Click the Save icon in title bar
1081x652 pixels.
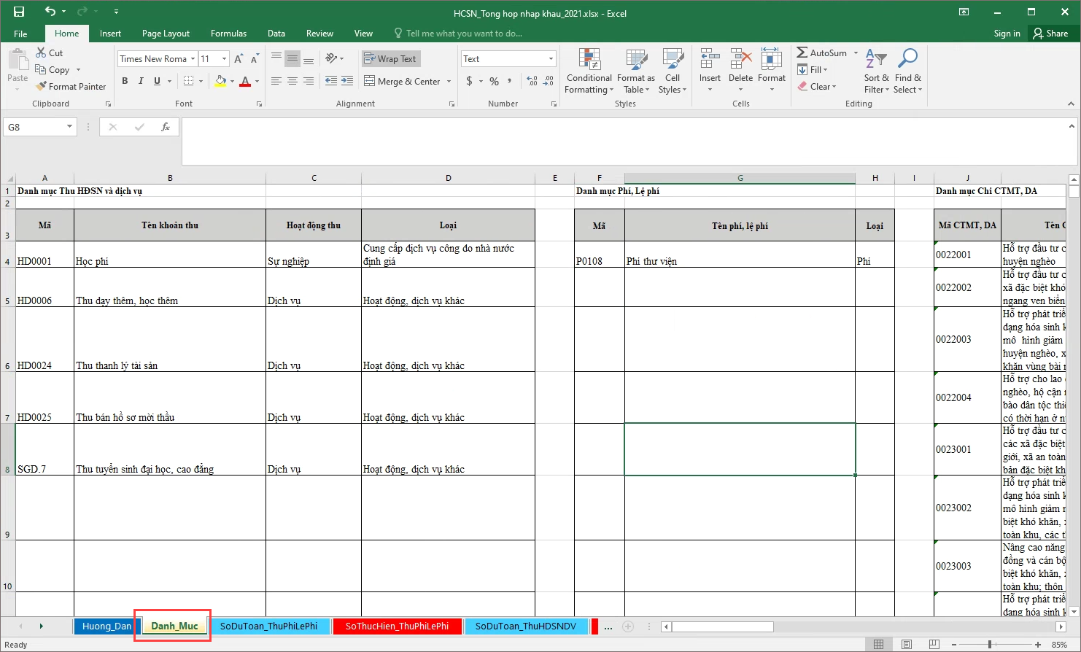[x=19, y=12]
